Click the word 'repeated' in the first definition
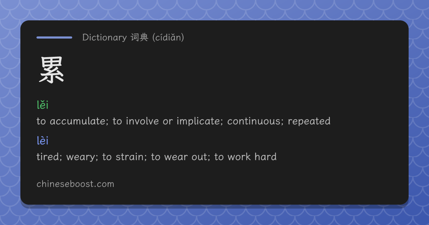Viewport: 429px width, 225px height. click(x=309, y=121)
